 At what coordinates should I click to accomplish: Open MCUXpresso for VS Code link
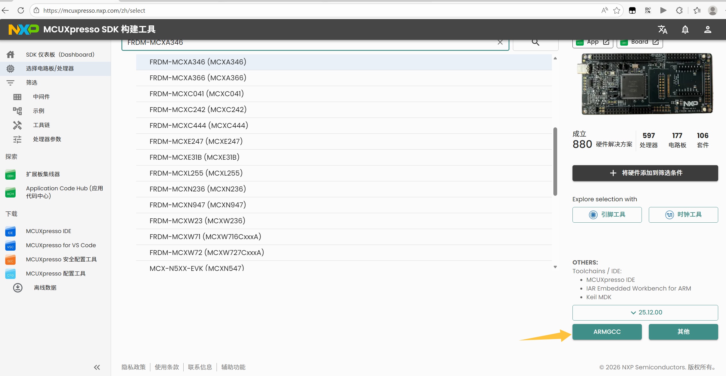(x=56, y=245)
